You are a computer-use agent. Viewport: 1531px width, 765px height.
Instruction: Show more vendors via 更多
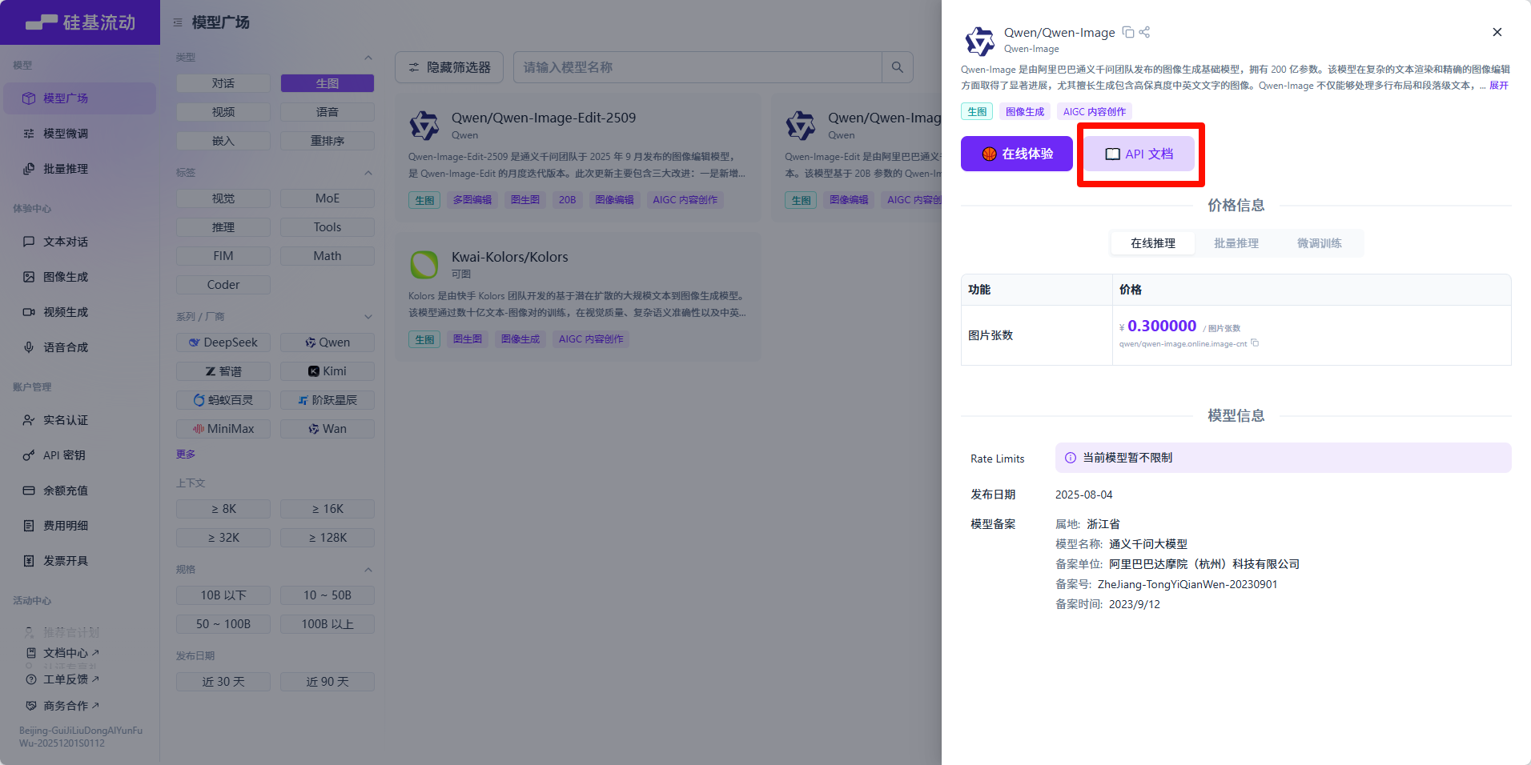(186, 455)
